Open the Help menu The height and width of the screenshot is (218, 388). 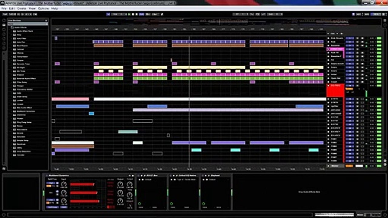point(55,8)
